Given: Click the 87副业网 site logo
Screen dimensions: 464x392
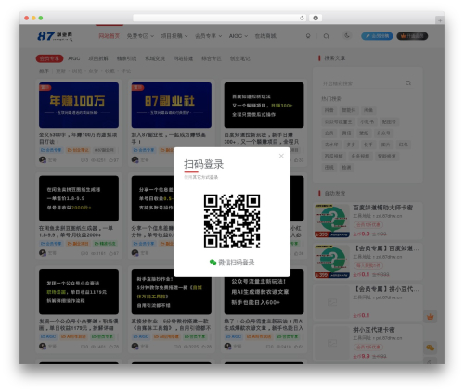Looking at the screenshot, I should click(x=55, y=36).
